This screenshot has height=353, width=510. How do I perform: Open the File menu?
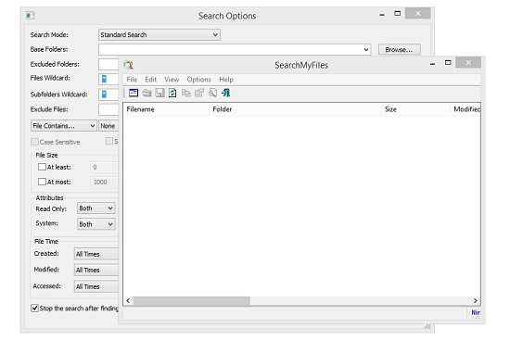click(132, 80)
